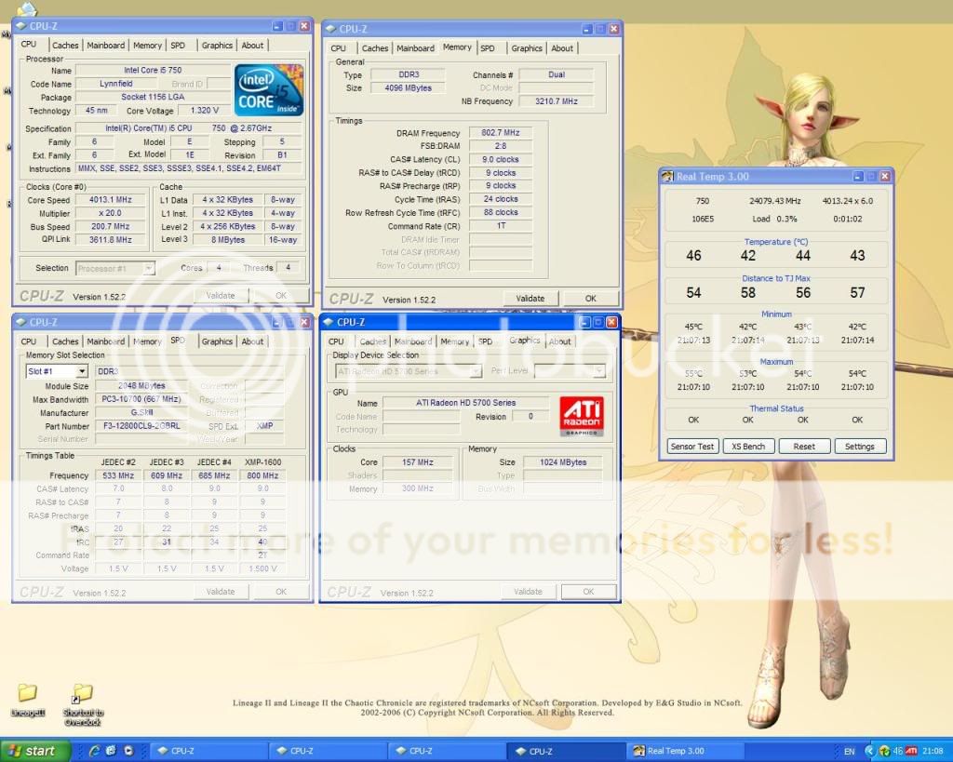The width and height of the screenshot is (953, 762).
Task: Open the About tab in Memory window
Action: click(x=562, y=48)
